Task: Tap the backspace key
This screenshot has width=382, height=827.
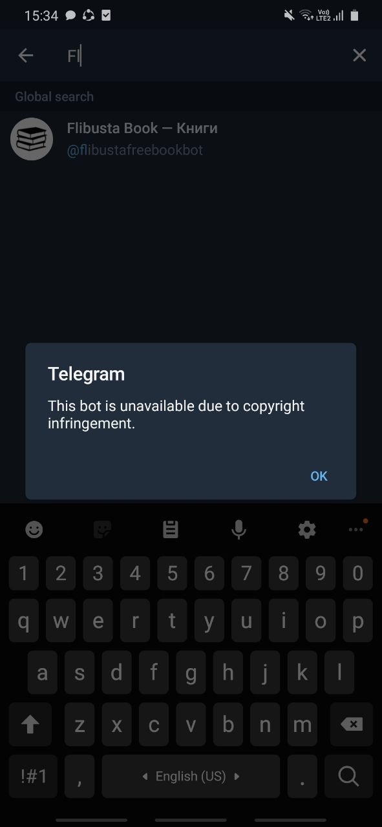Action: tap(352, 725)
